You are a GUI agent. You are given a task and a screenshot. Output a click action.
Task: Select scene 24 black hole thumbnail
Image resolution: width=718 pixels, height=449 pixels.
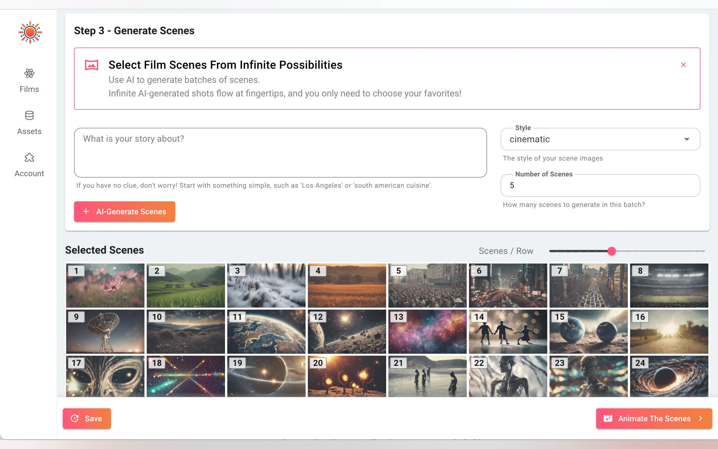coord(669,377)
